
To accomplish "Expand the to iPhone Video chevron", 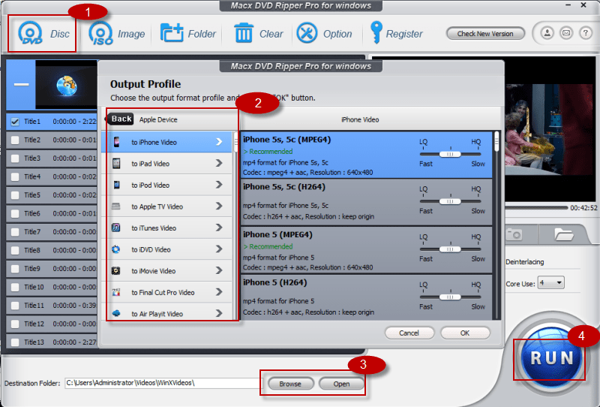I will tap(219, 142).
